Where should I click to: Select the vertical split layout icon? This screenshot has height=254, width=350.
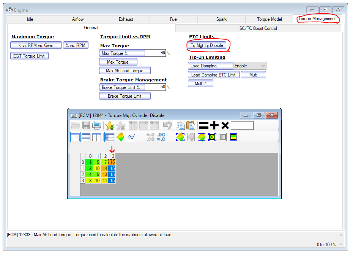97,137
